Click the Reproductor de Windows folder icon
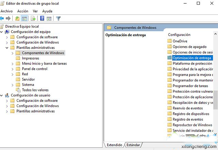This screenshot has height=150, width=218. 169,125
